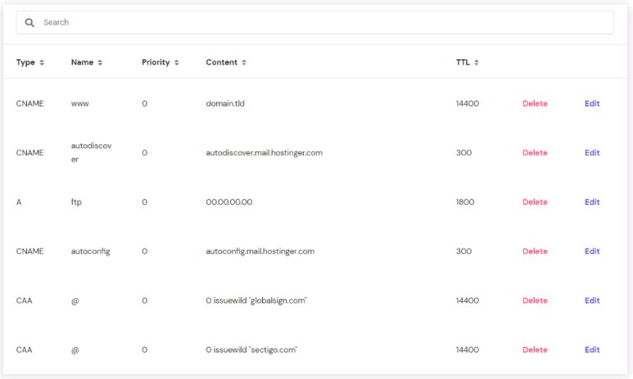Delete the sectigo.com CAA record
The width and height of the screenshot is (633, 379).
[535, 350]
